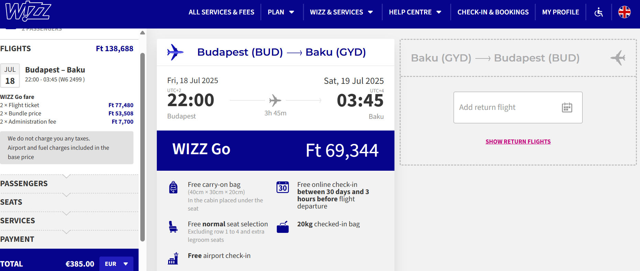Image resolution: width=640 pixels, height=271 pixels.
Task: Go to CHECK-IN & BOOKINGS
Action: (x=493, y=12)
